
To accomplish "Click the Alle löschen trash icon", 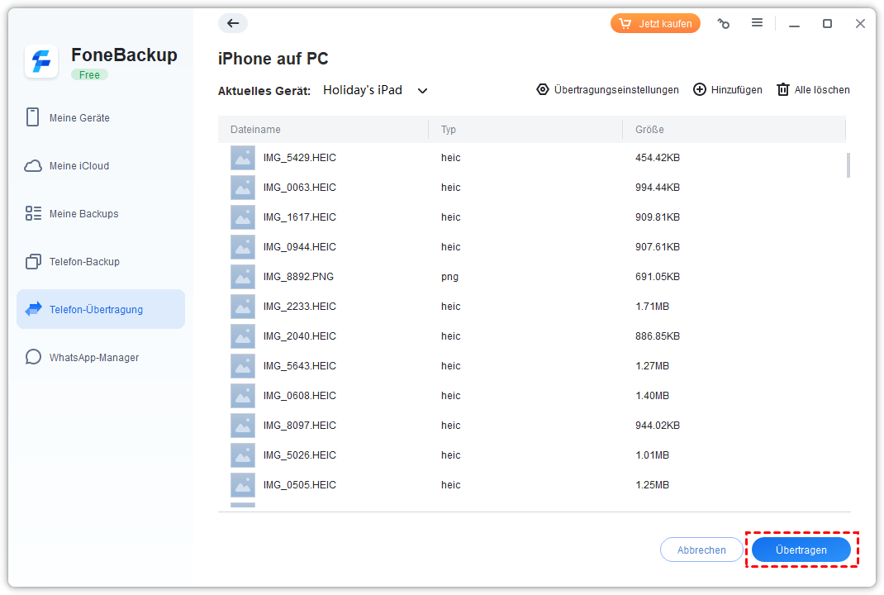I will 783,89.
